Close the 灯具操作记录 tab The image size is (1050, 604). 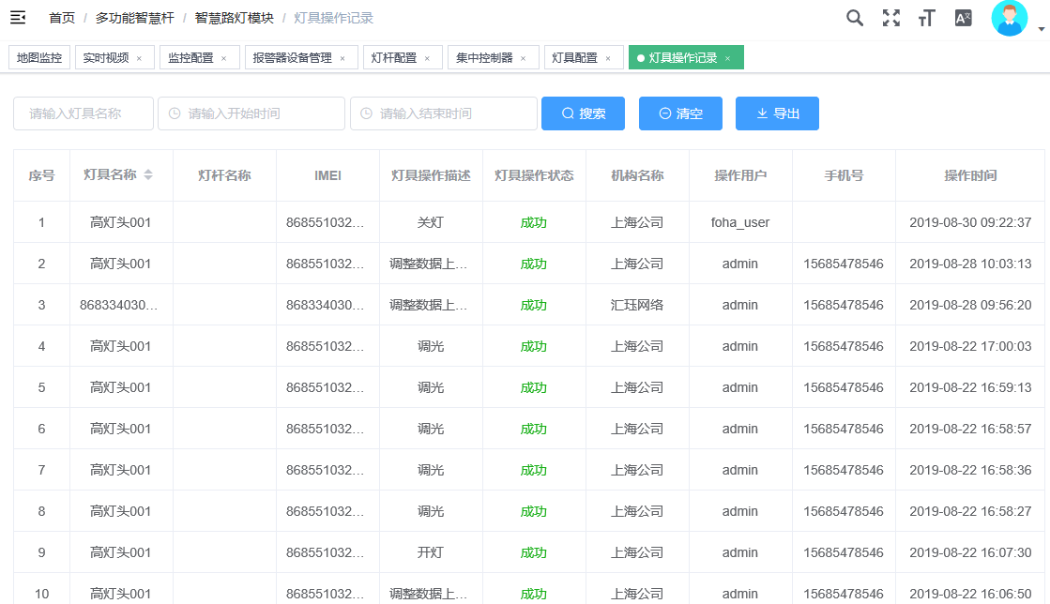point(727,58)
